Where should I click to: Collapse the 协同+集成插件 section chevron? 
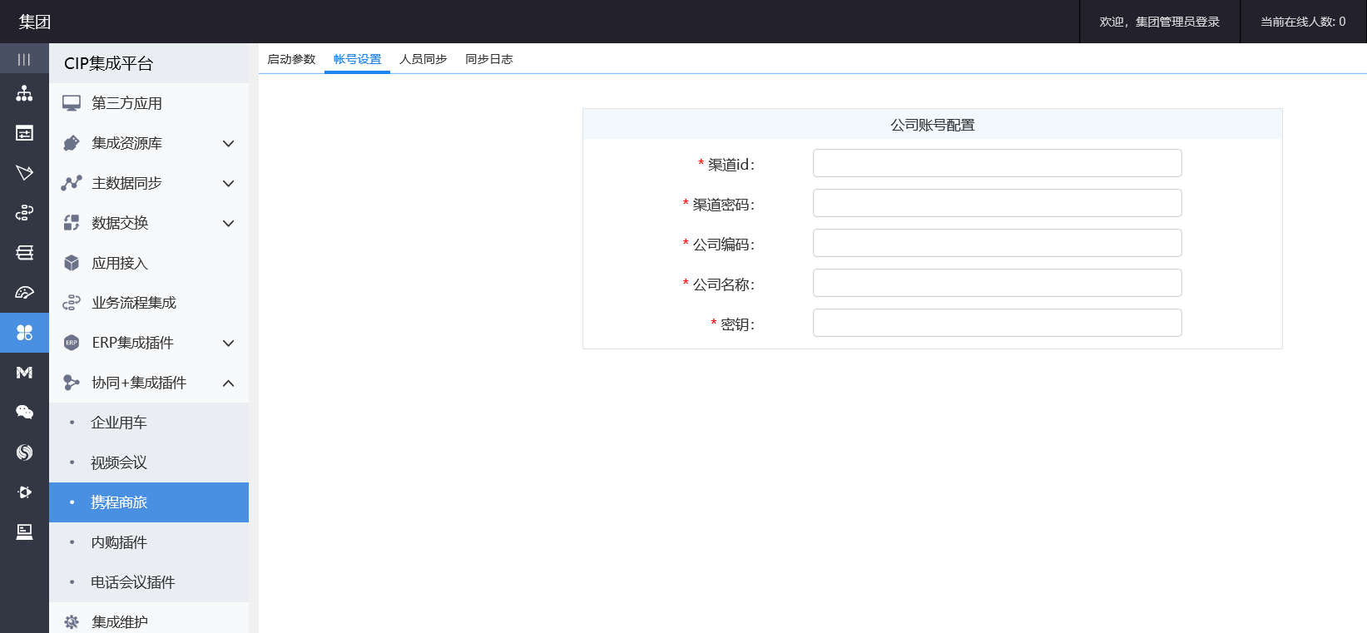pos(229,383)
